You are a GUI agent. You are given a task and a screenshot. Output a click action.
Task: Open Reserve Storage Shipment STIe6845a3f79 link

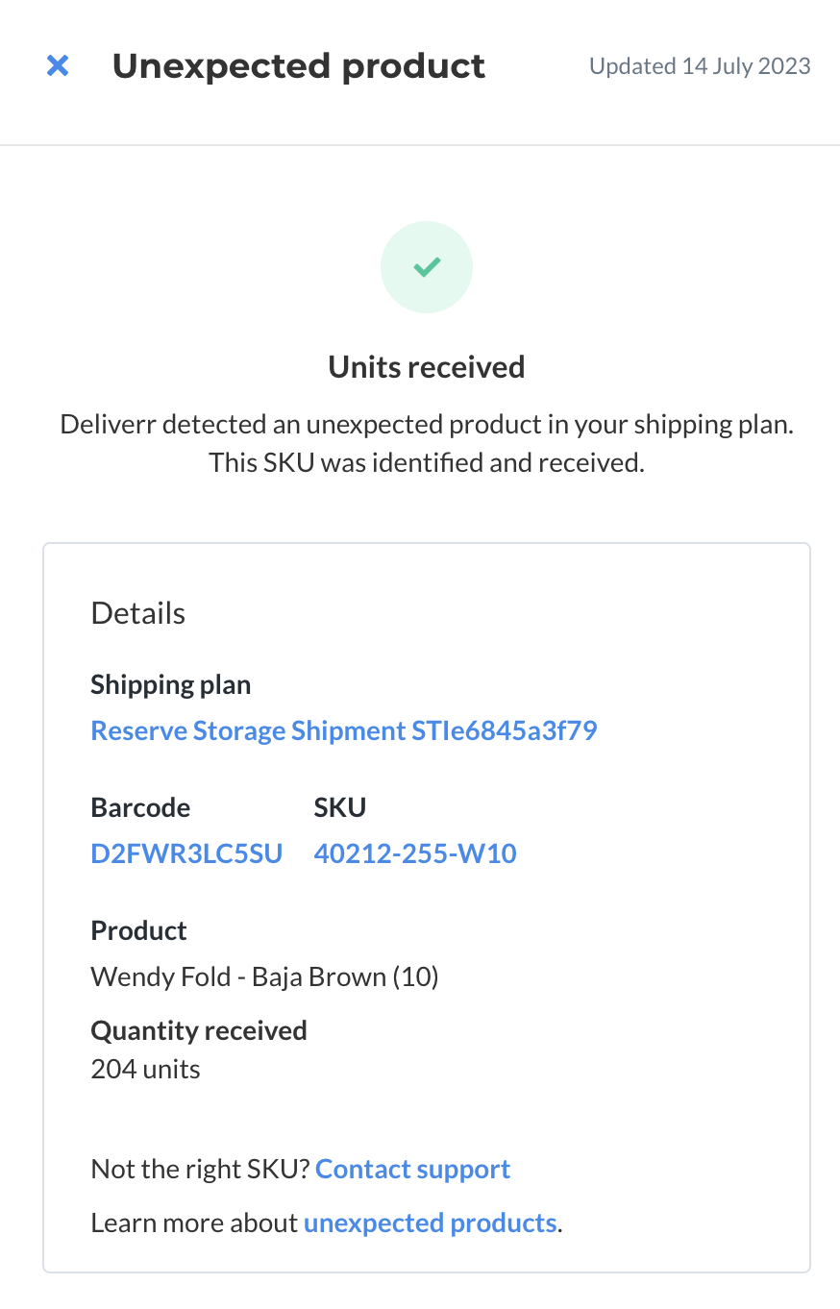click(344, 730)
